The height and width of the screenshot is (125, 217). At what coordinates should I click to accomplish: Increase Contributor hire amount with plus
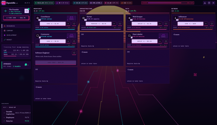point(68,24)
